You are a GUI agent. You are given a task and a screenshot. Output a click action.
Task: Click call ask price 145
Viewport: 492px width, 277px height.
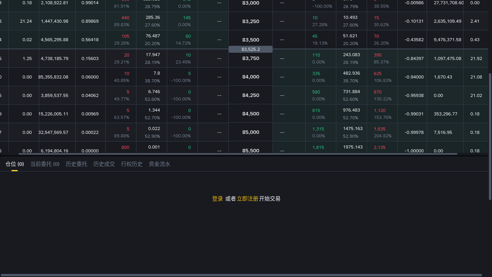(x=187, y=18)
